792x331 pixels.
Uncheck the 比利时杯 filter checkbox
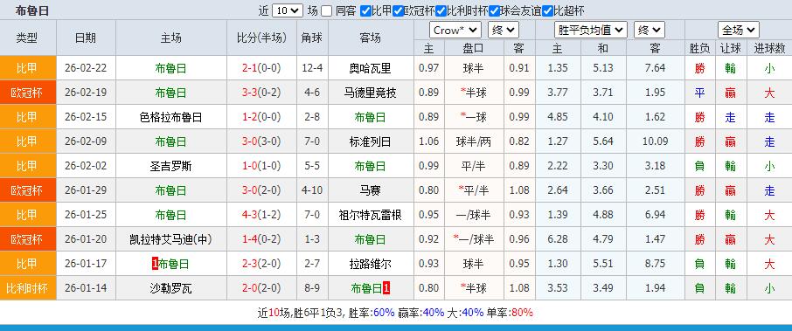(x=441, y=10)
